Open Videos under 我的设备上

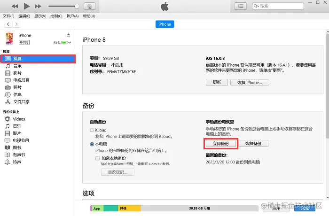(x=19, y=119)
